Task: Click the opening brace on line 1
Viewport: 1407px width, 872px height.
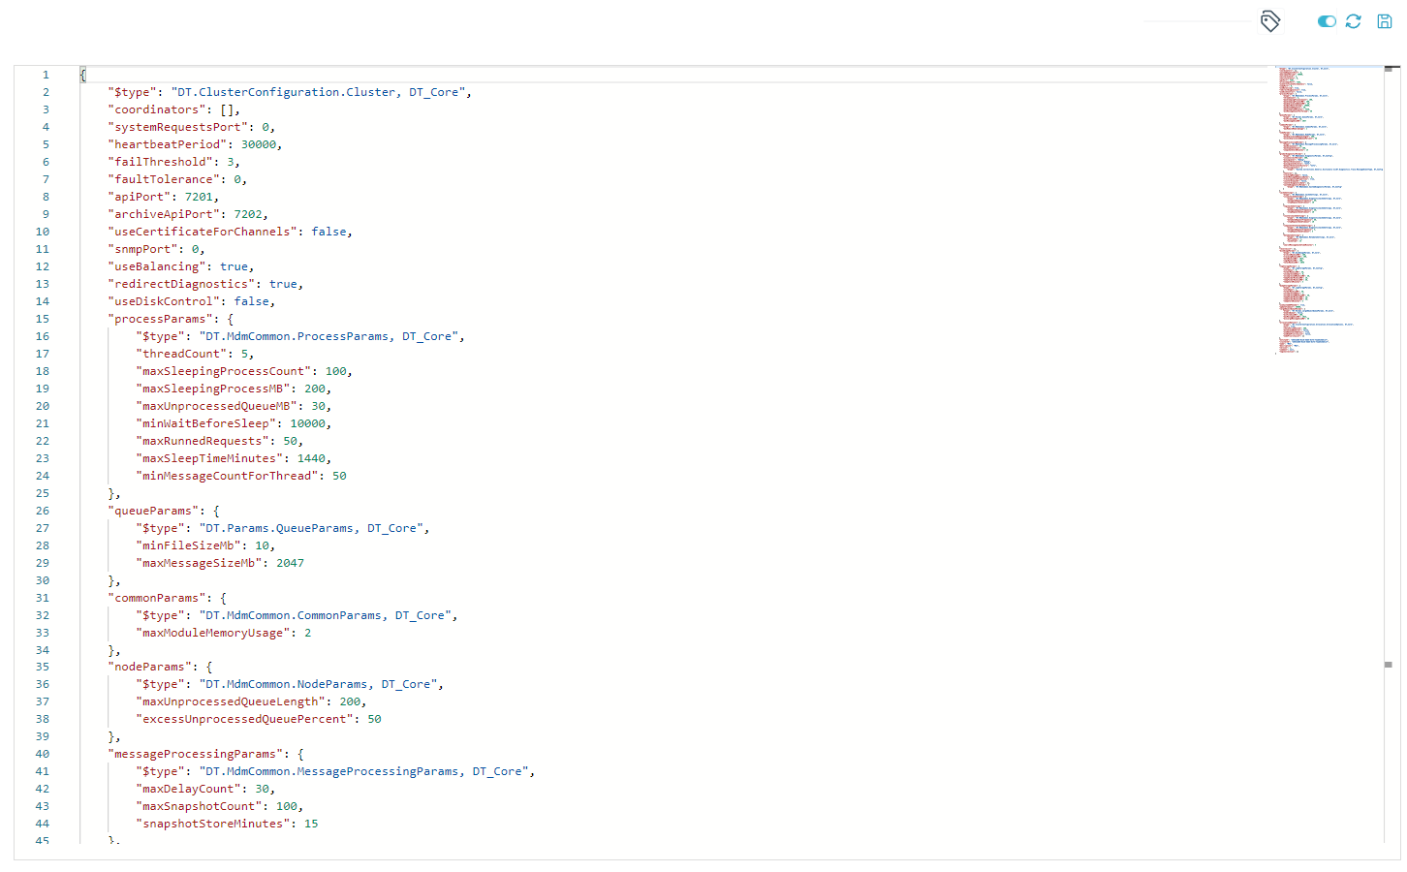Action: coord(83,75)
